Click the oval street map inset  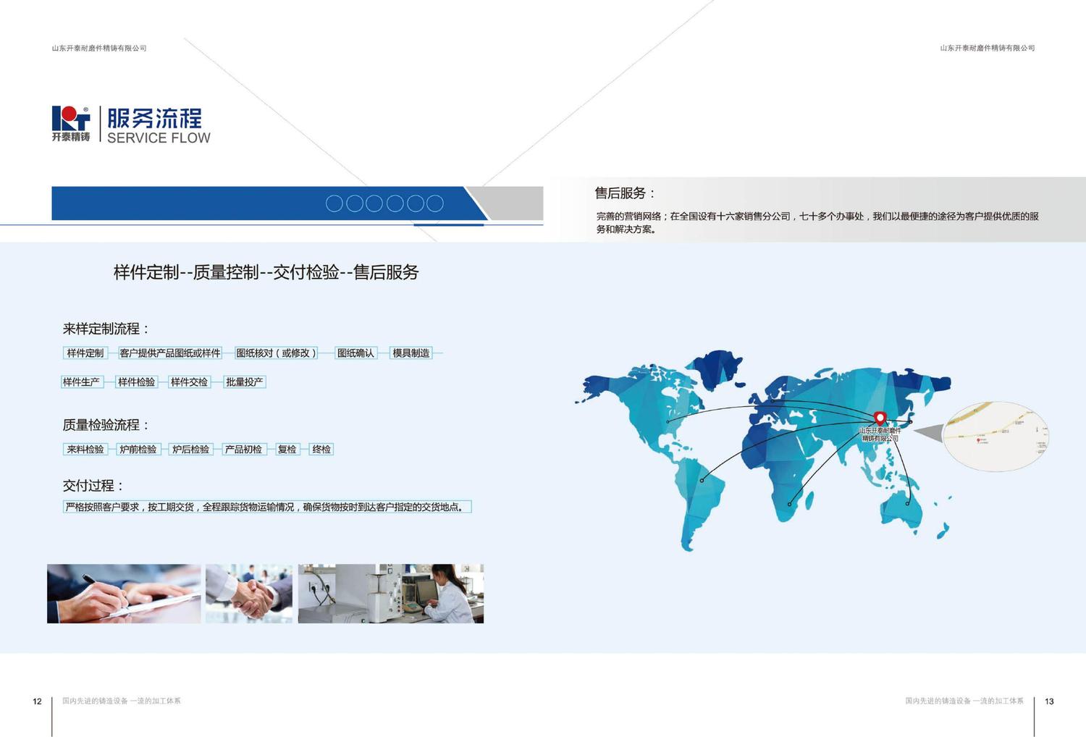(x=996, y=437)
